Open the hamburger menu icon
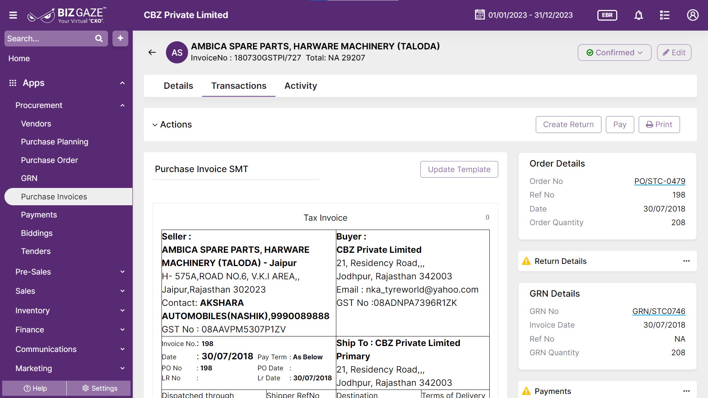 tap(13, 15)
